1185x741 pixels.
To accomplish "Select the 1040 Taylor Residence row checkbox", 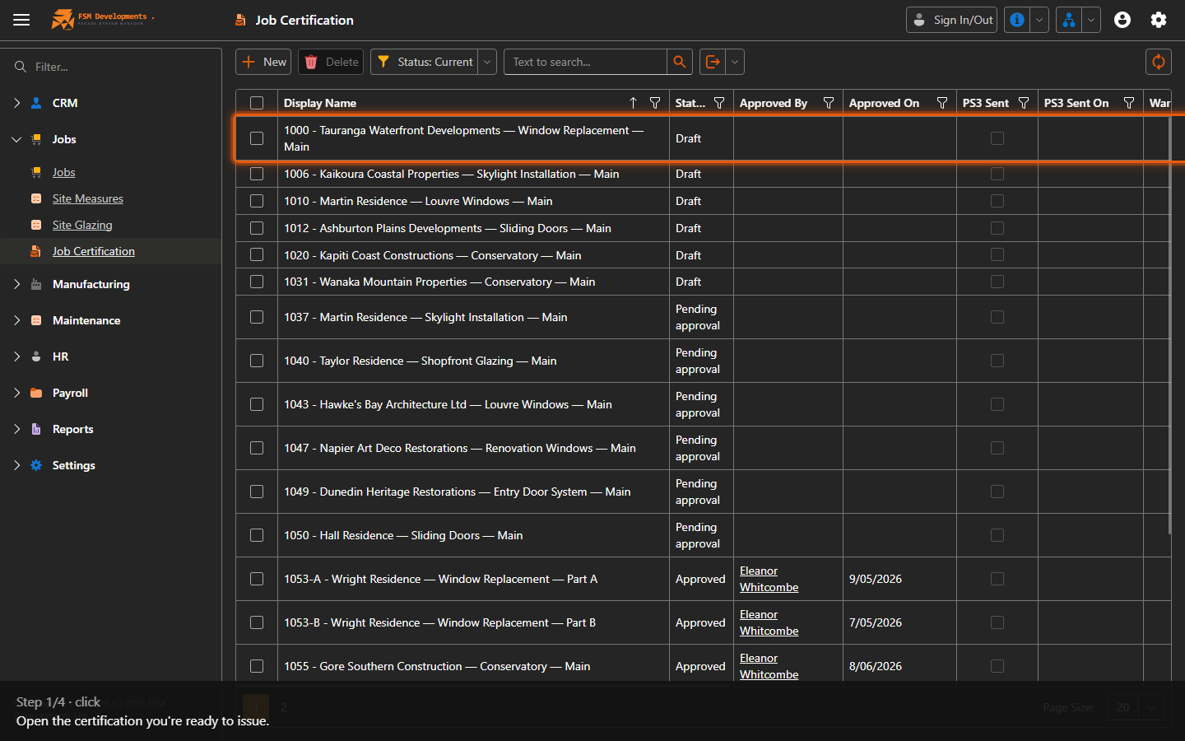I will (x=257, y=361).
